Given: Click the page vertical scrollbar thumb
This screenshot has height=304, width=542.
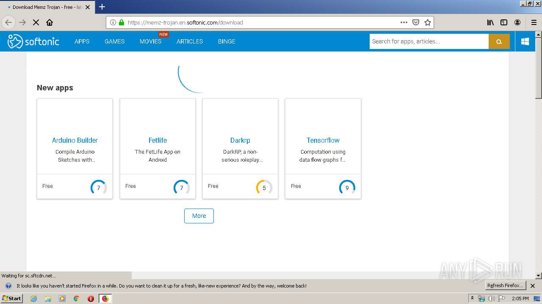Looking at the screenshot, I should point(539,68).
